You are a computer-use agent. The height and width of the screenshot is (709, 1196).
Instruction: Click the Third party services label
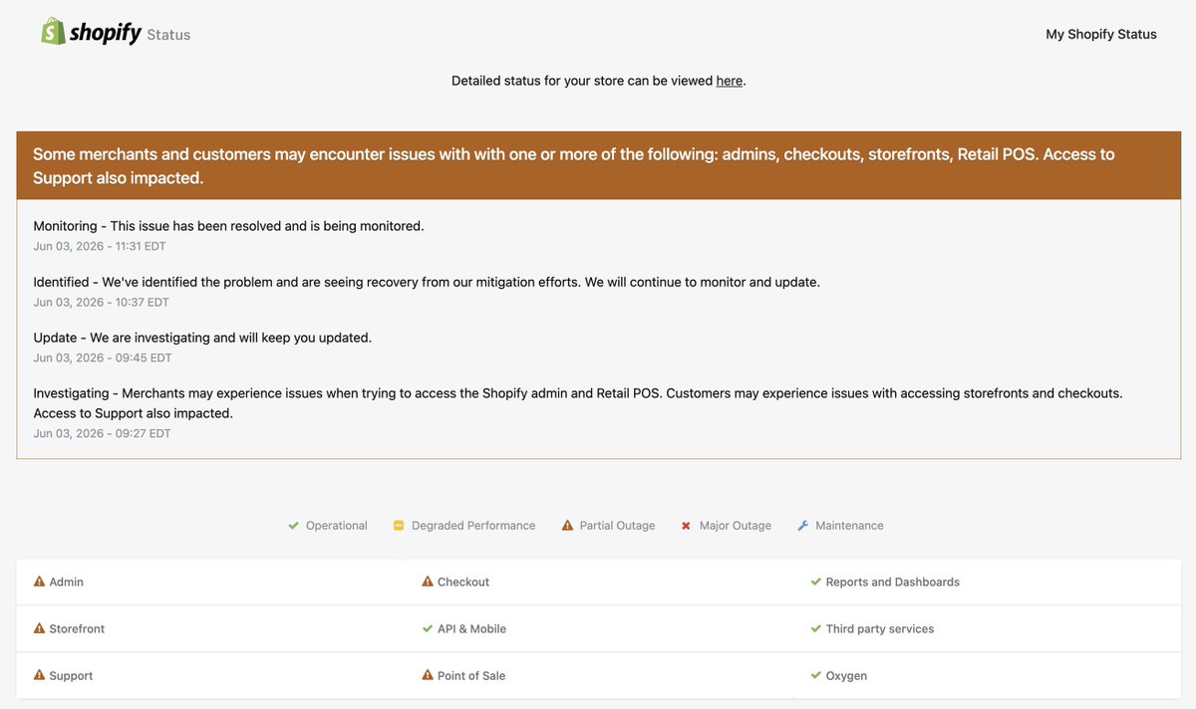click(x=880, y=628)
